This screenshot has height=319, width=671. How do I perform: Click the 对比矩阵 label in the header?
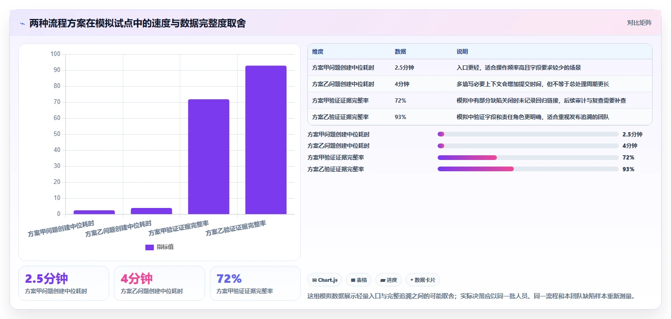coord(639,23)
